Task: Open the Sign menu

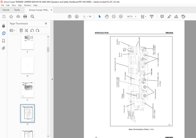Action: point(20,5)
